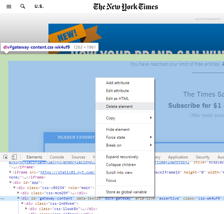Switch to the Console tab
The height and width of the screenshot is (214, 224).
(57, 157)
